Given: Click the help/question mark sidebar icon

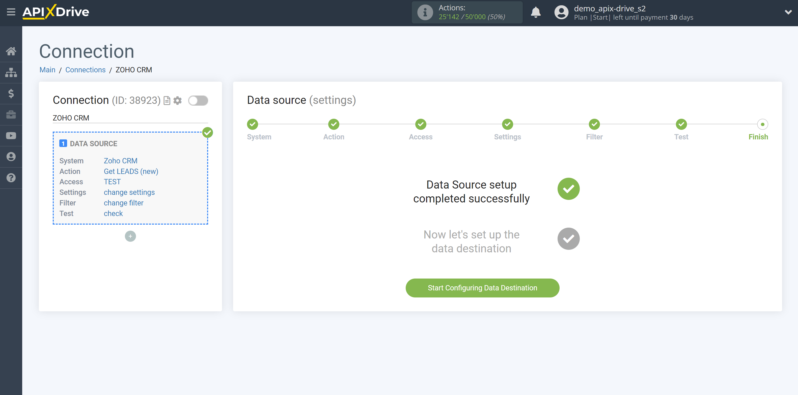Looking at the screenshot, I should [11, 178].
